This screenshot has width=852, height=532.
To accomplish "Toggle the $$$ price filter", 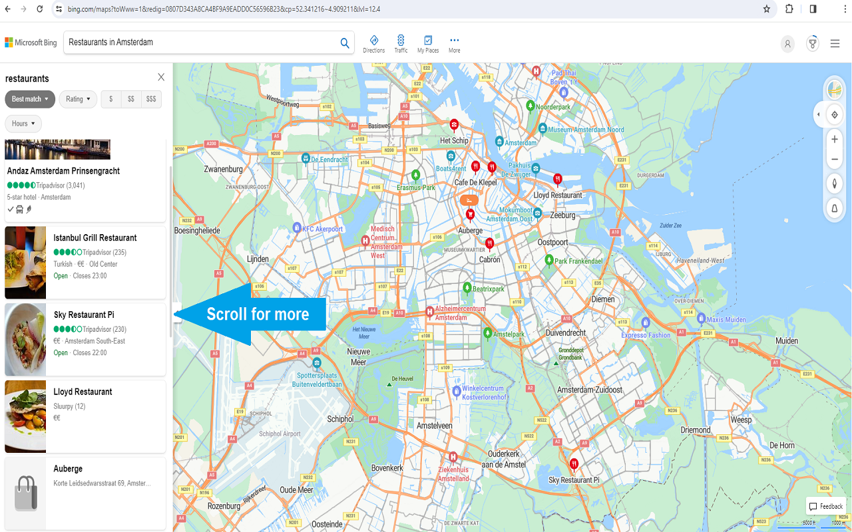I will click(x=151, y=99).
